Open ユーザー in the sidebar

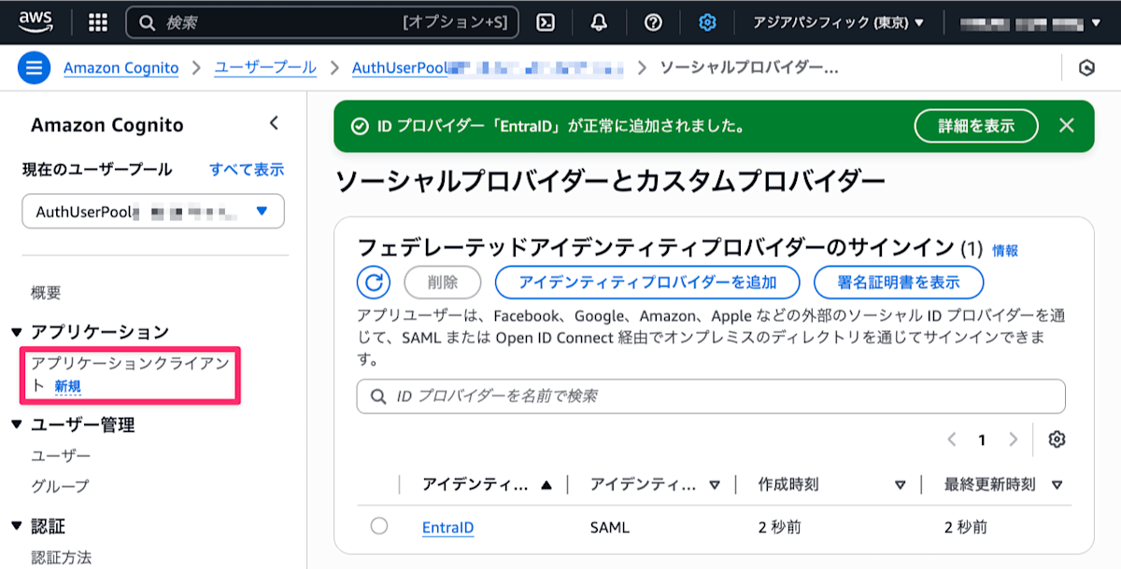click(x=61, y=456)
